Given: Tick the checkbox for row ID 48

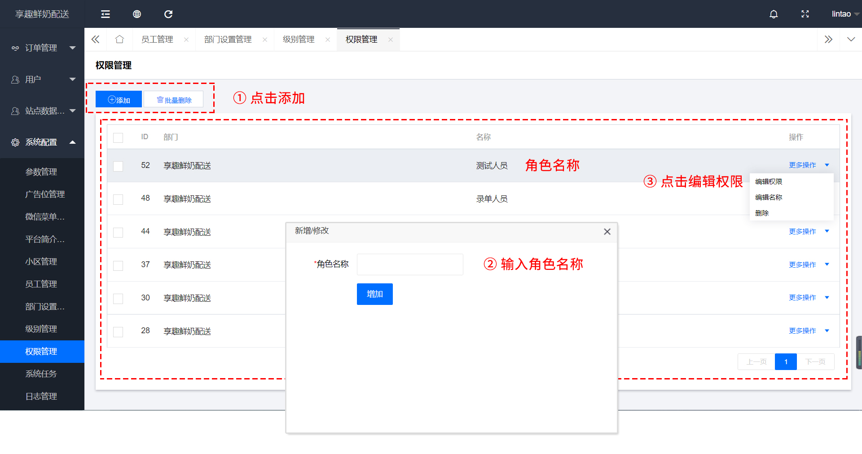Looking at the screenshot, I should pos(118,199).
